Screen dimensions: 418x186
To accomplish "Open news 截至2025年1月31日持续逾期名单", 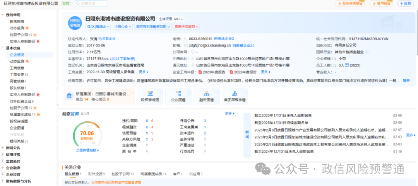I will [x=281, y=123].
